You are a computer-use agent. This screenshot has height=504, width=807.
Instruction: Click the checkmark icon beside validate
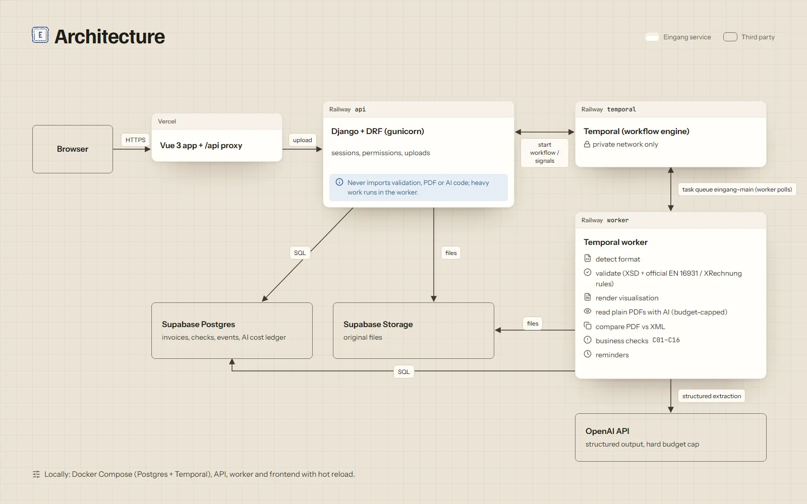[x=588, y=273]
